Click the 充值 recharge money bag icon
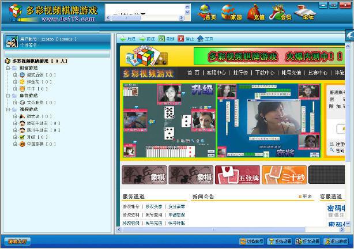354x249 pixels. click(257, 12)
